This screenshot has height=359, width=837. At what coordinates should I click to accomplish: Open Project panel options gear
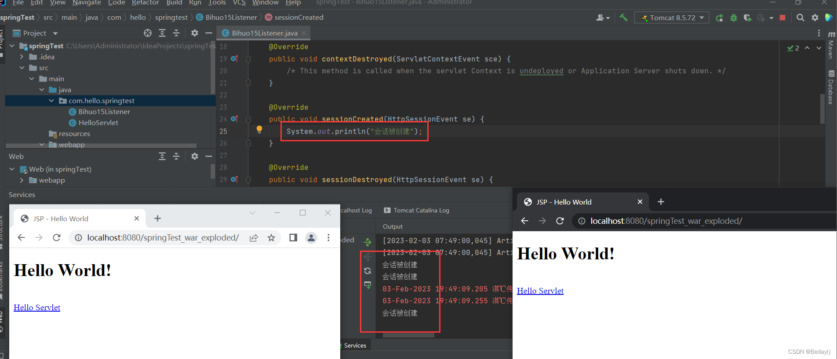point(195,33)
